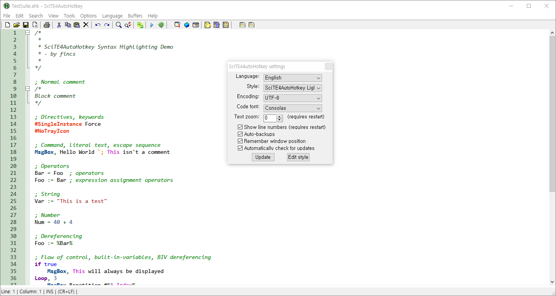Screen dimensions: 556x296
Task: Open the Language menu in menu bar
Action: [x=112, y=16]
